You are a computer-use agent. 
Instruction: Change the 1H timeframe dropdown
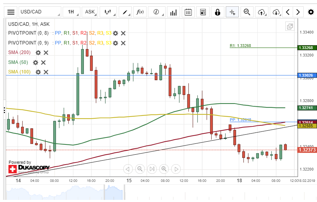pos(72,12)
